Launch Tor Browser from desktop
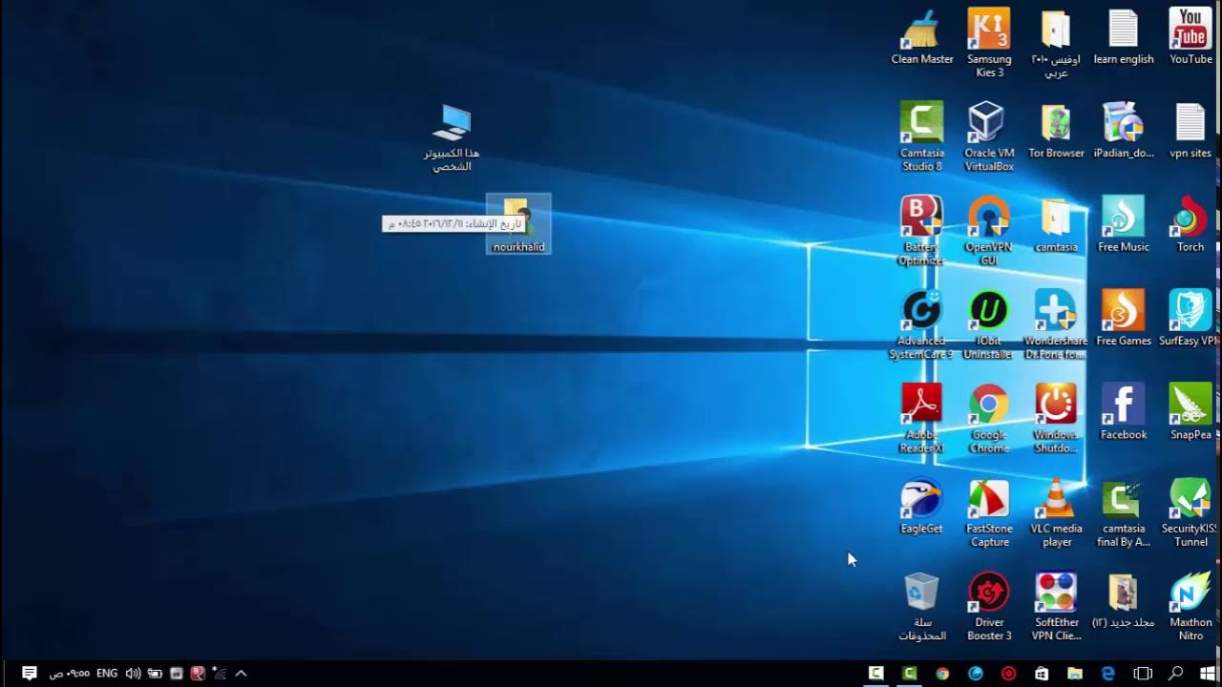Viewport: 1222px width, 687px height. [1056, 130]
